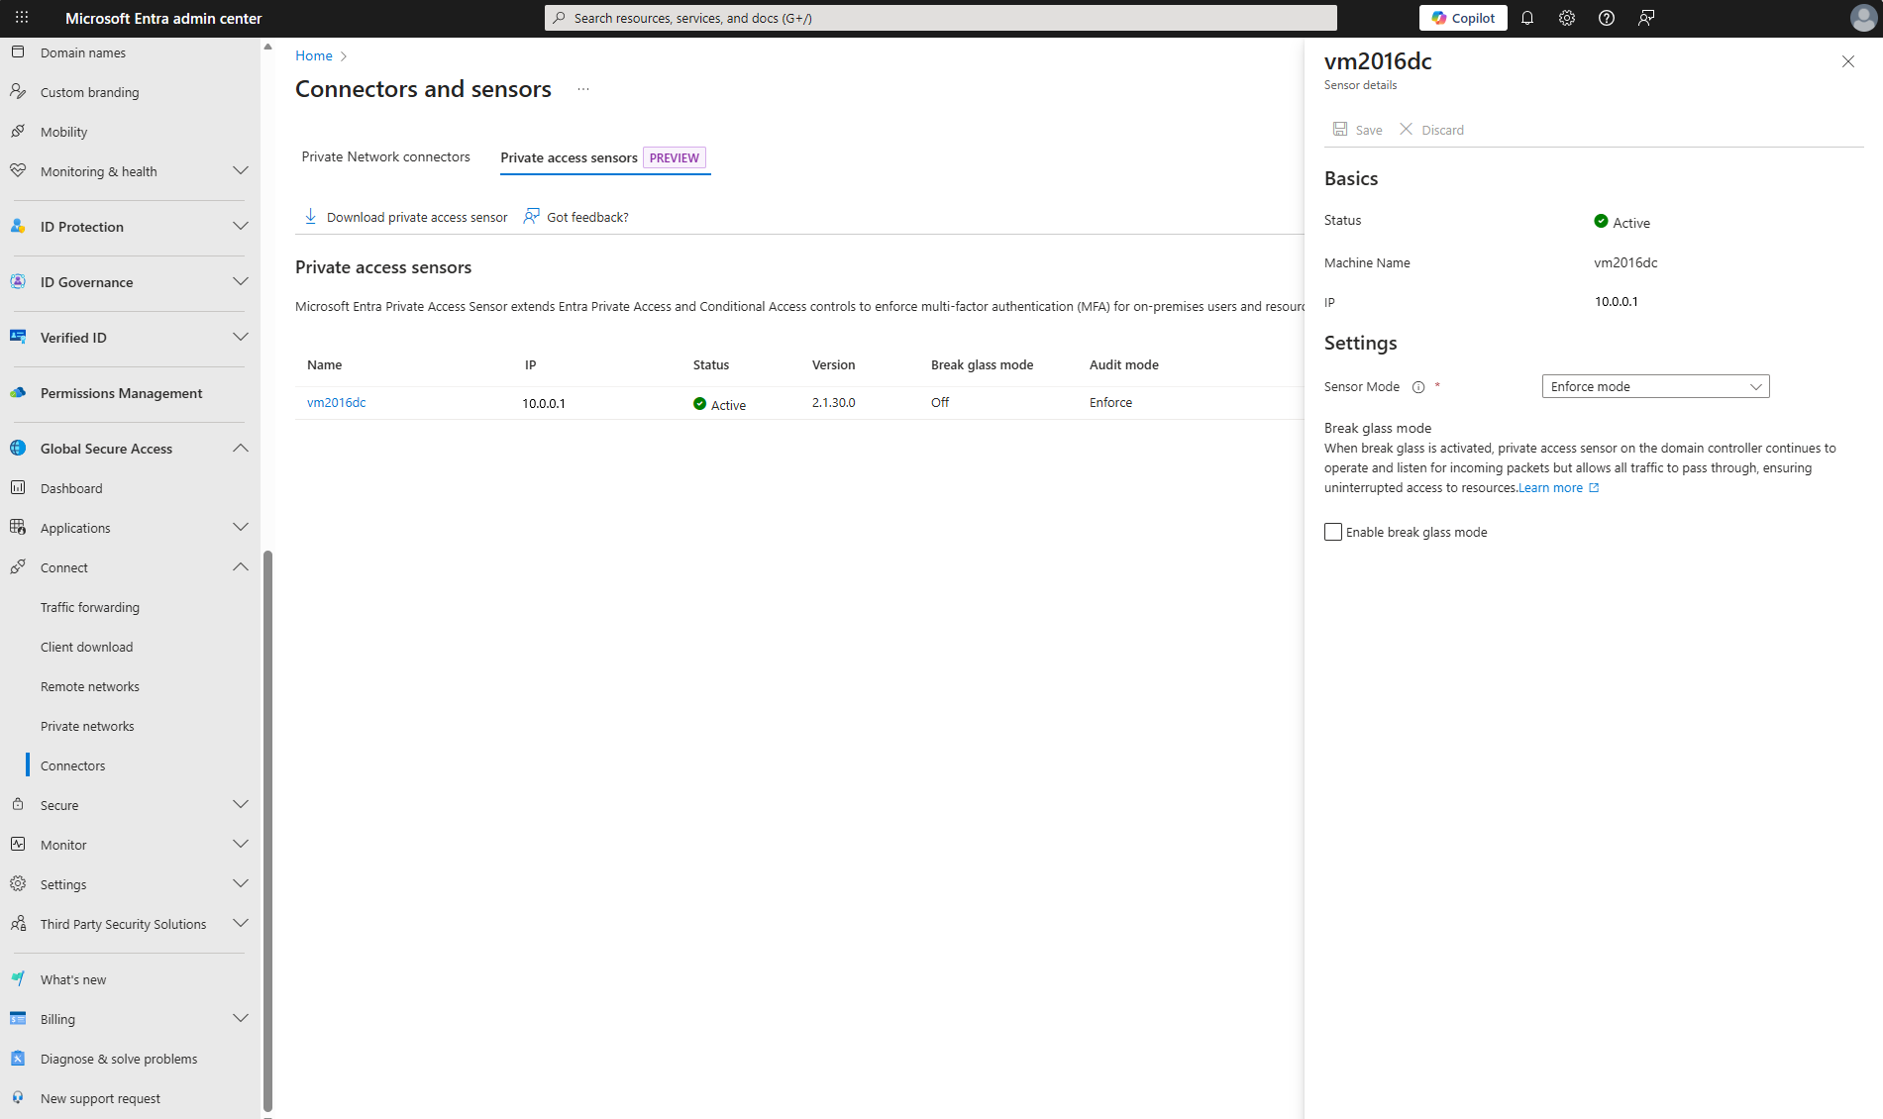1883x1119 pixels.
Task: Expand the ID Protection chevron
Action: point(240,226)
